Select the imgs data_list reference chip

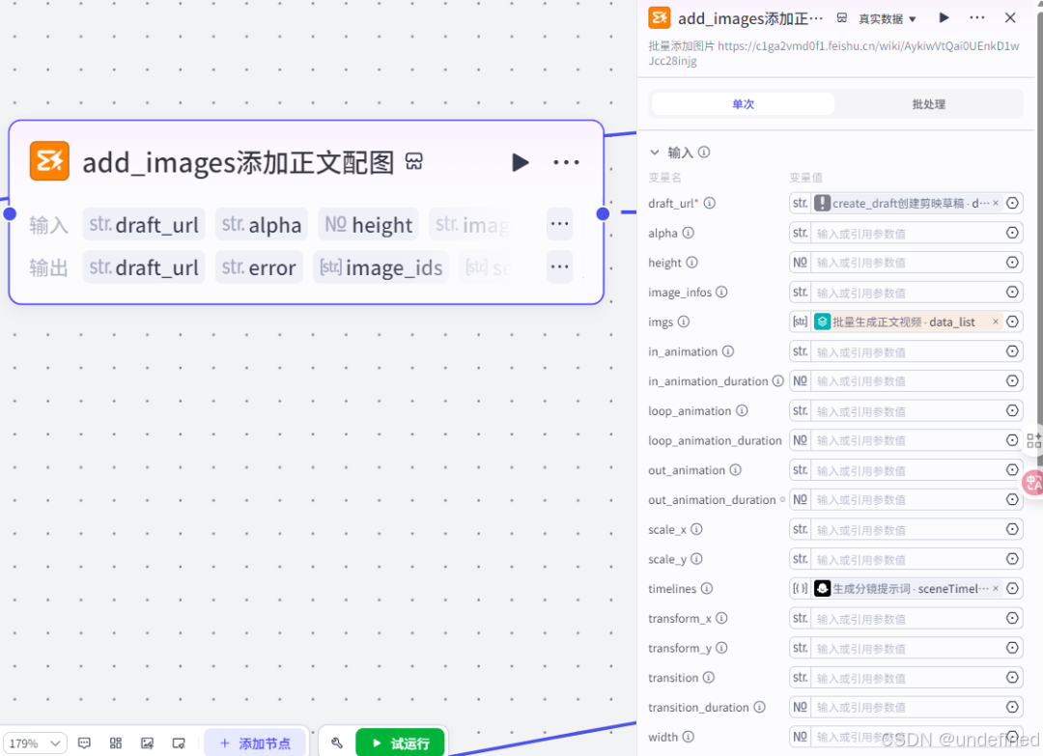(907, 322)
